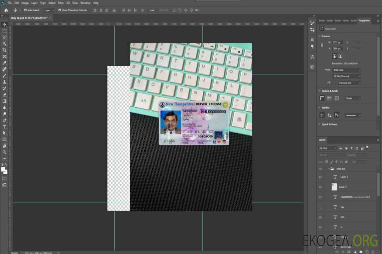Viewport: 382px width, 254px height.
Task: Click the canvas width input field
Action: [337, 42]
